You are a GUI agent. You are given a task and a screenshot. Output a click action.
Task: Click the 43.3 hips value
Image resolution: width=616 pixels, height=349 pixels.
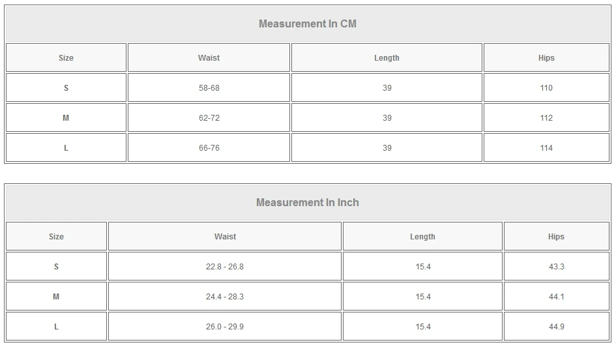coord(556,267)
